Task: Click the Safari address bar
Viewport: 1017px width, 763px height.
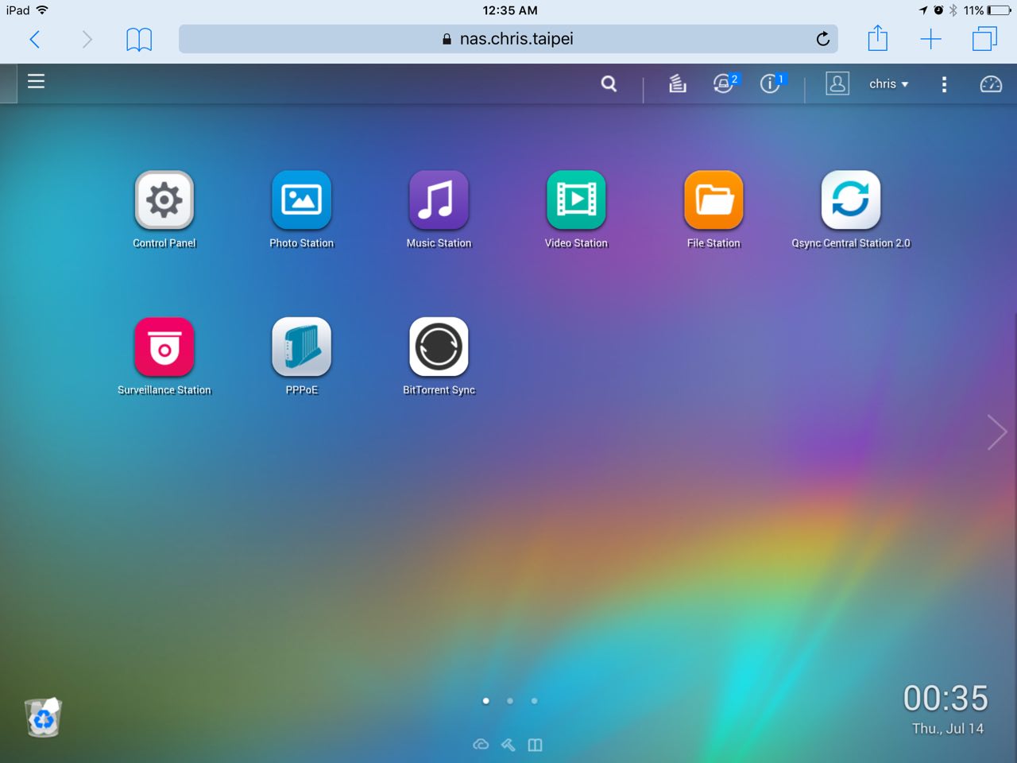Action: click(x=508, y=39)
